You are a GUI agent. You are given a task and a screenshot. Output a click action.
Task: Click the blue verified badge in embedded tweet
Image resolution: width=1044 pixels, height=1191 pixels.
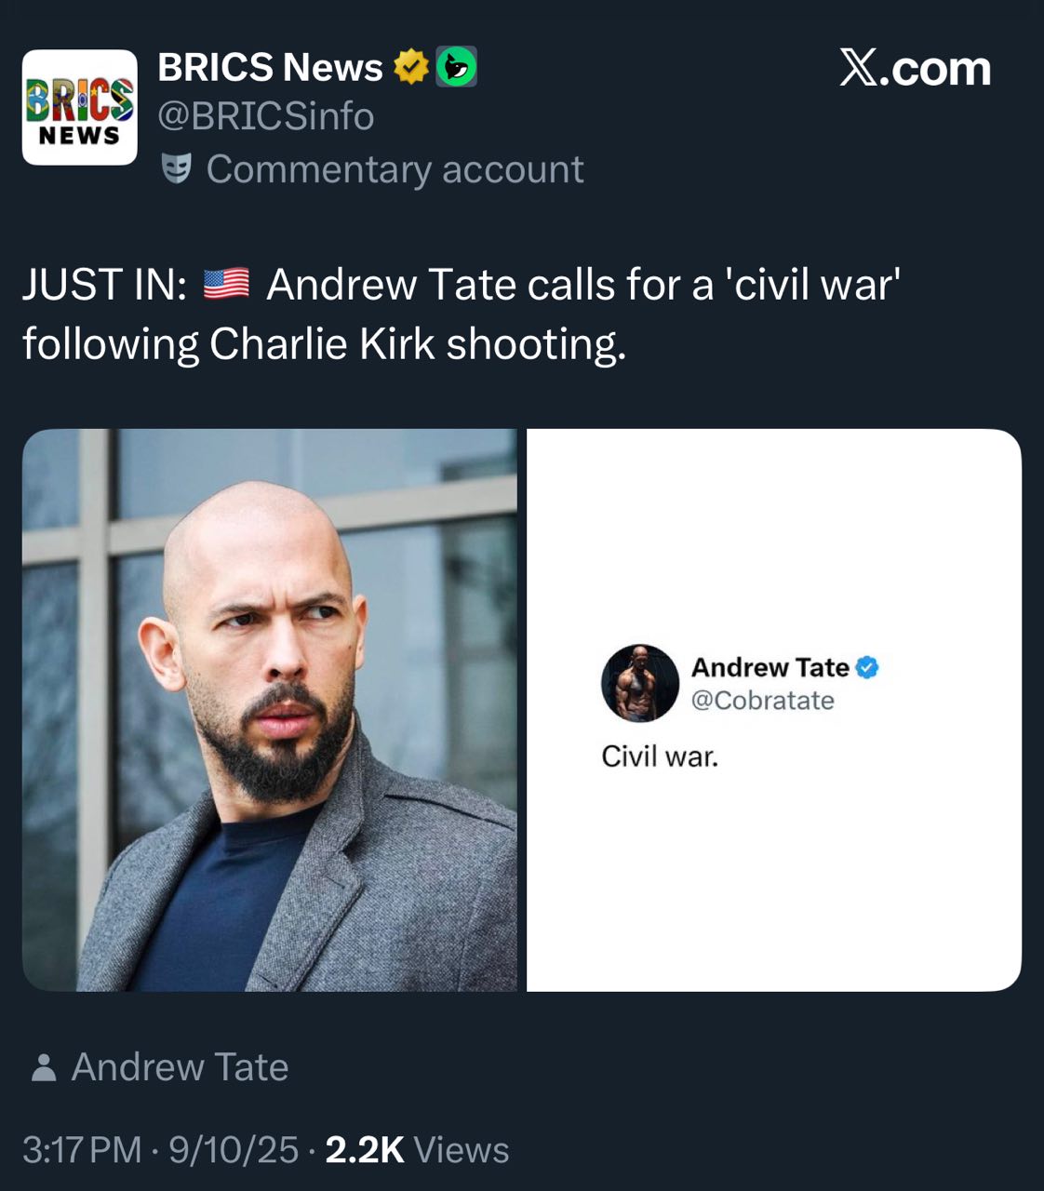pyautogui.click(x=867, y=667)
